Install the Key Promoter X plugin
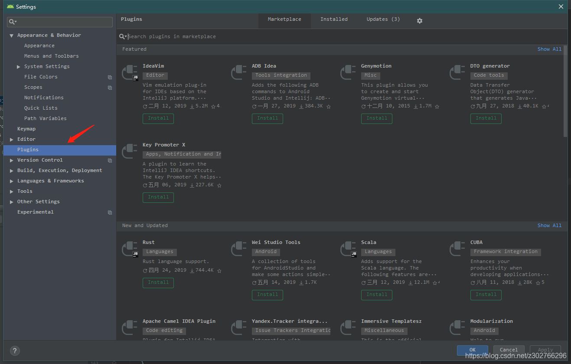Image resolution: width=571 pixels, height=364 pixels. click(158, 198)
